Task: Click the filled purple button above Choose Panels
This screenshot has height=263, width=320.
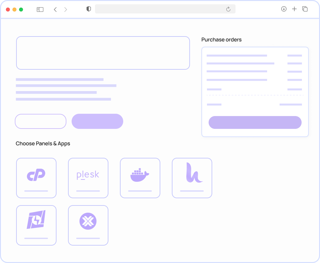Action: (97, 121)
